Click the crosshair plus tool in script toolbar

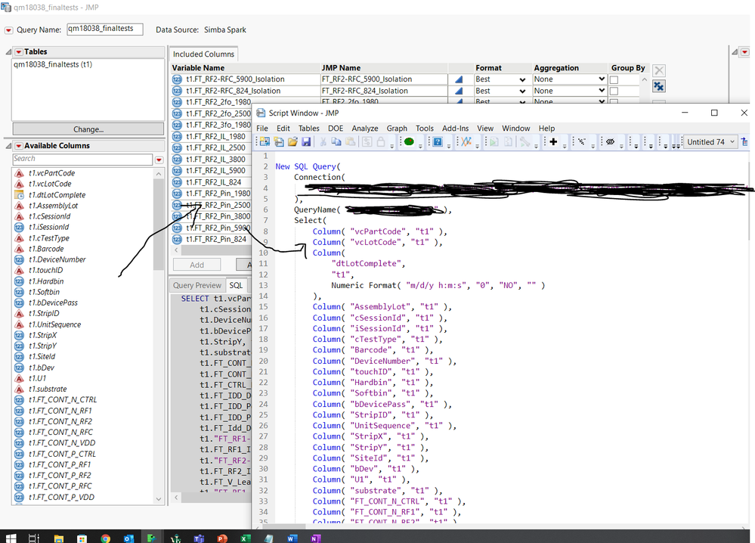point(553,141)
